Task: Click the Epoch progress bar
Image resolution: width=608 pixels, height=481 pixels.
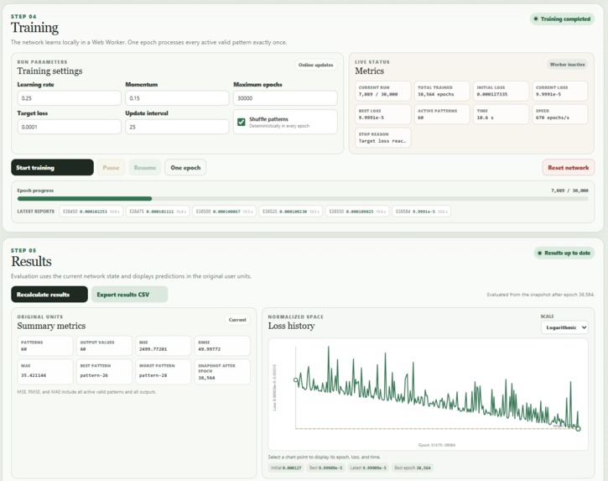Action: (x=303, y=199)
